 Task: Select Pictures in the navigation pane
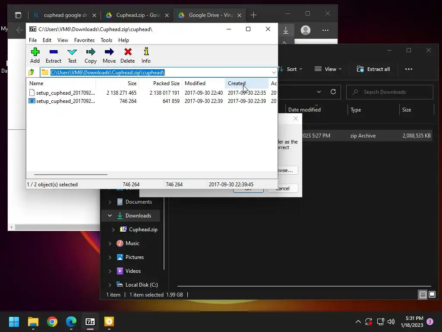(x=135, y=257)
